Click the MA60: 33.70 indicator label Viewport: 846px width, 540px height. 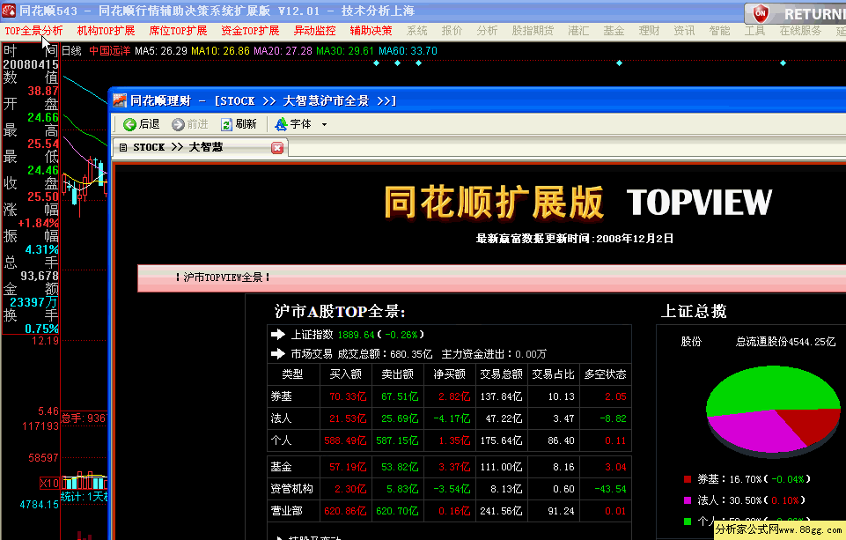pos(408,51)
